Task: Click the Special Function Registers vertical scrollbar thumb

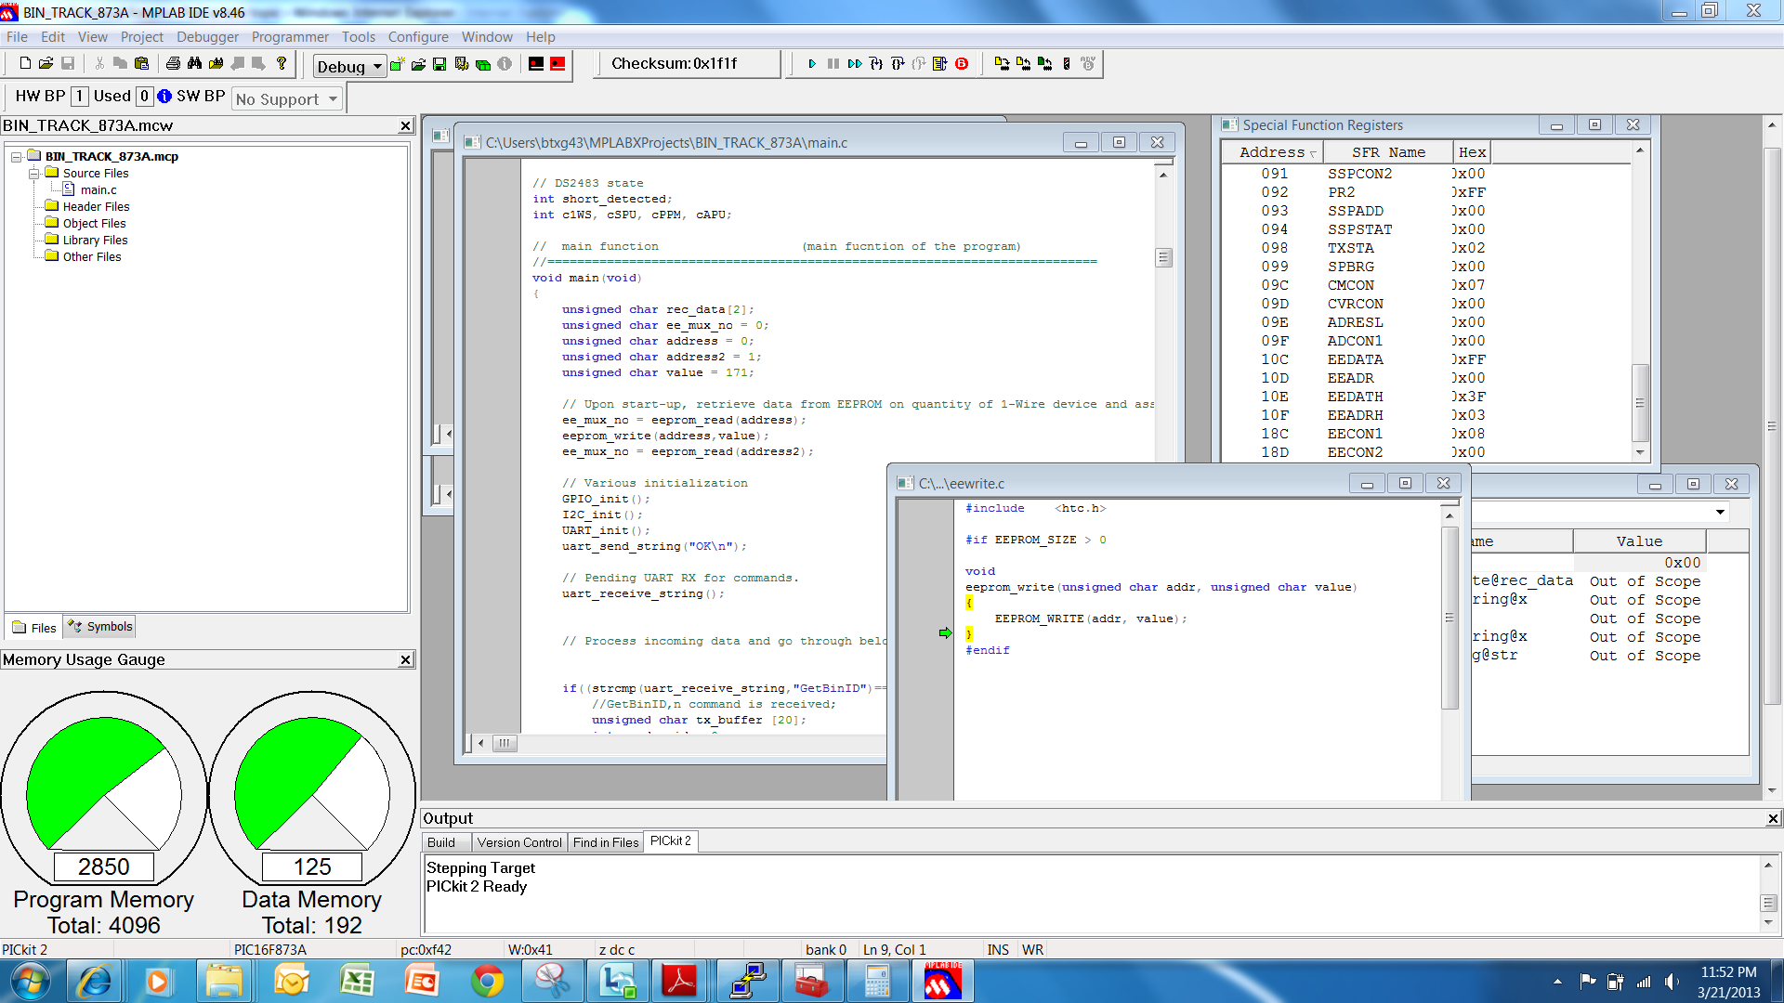Action: click(1640, 403)
